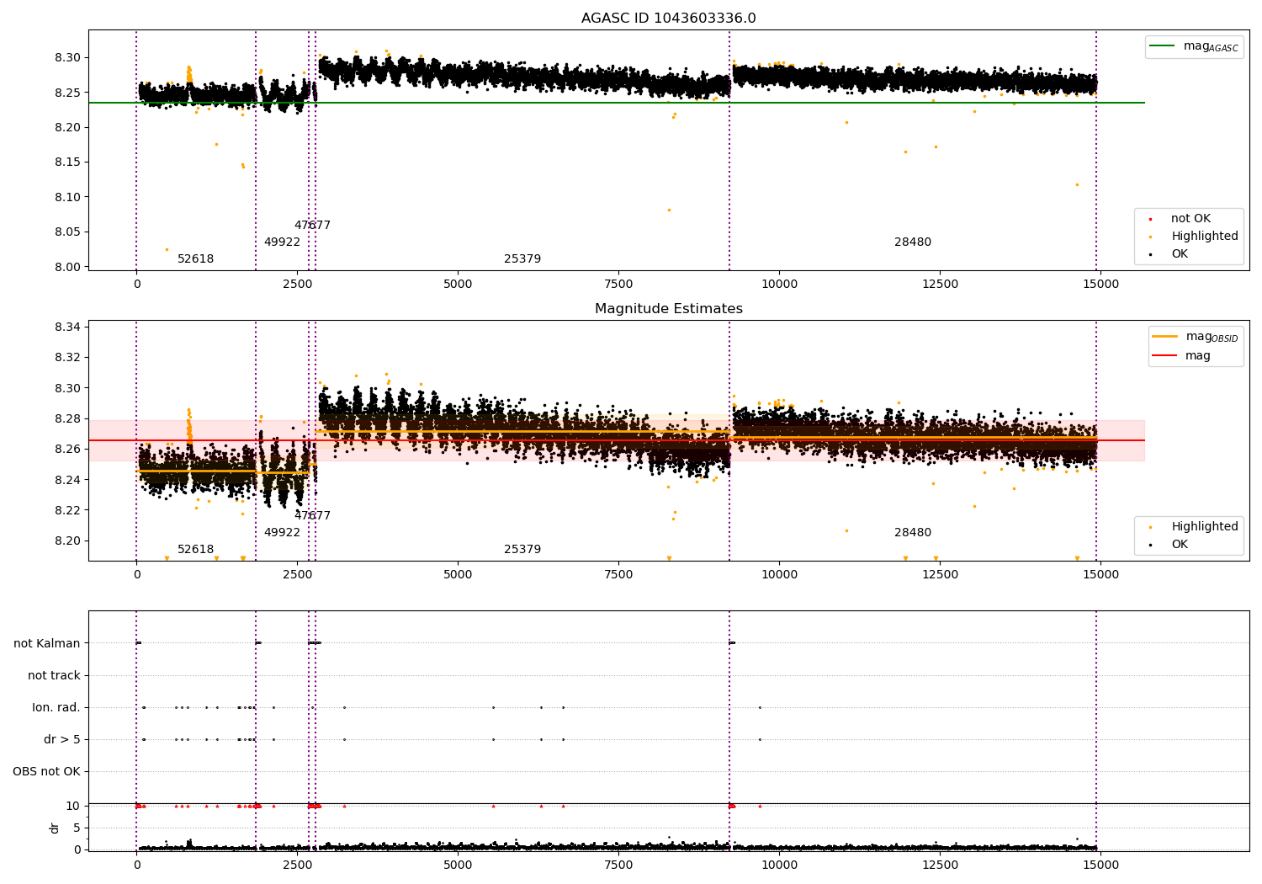Click 52618 in the Magnitude Estimates plot
This screenshot has width=1262, height=884.
(196, 550)
